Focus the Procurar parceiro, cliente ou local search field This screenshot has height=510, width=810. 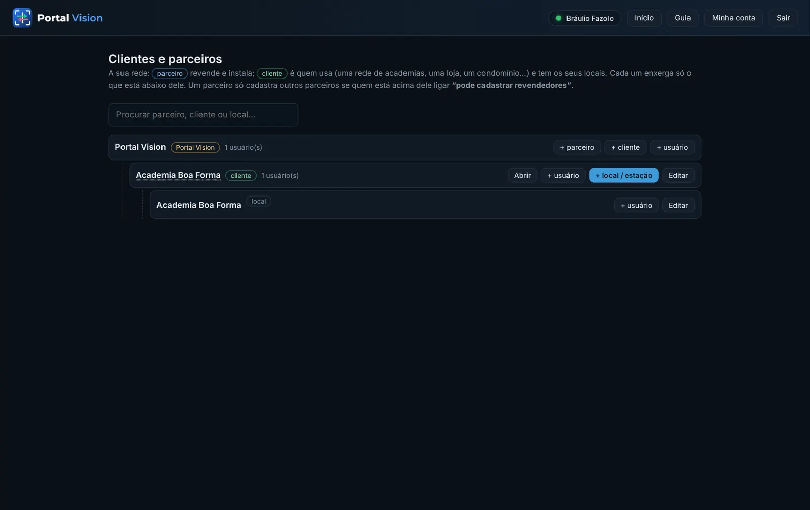coord(203,115)
